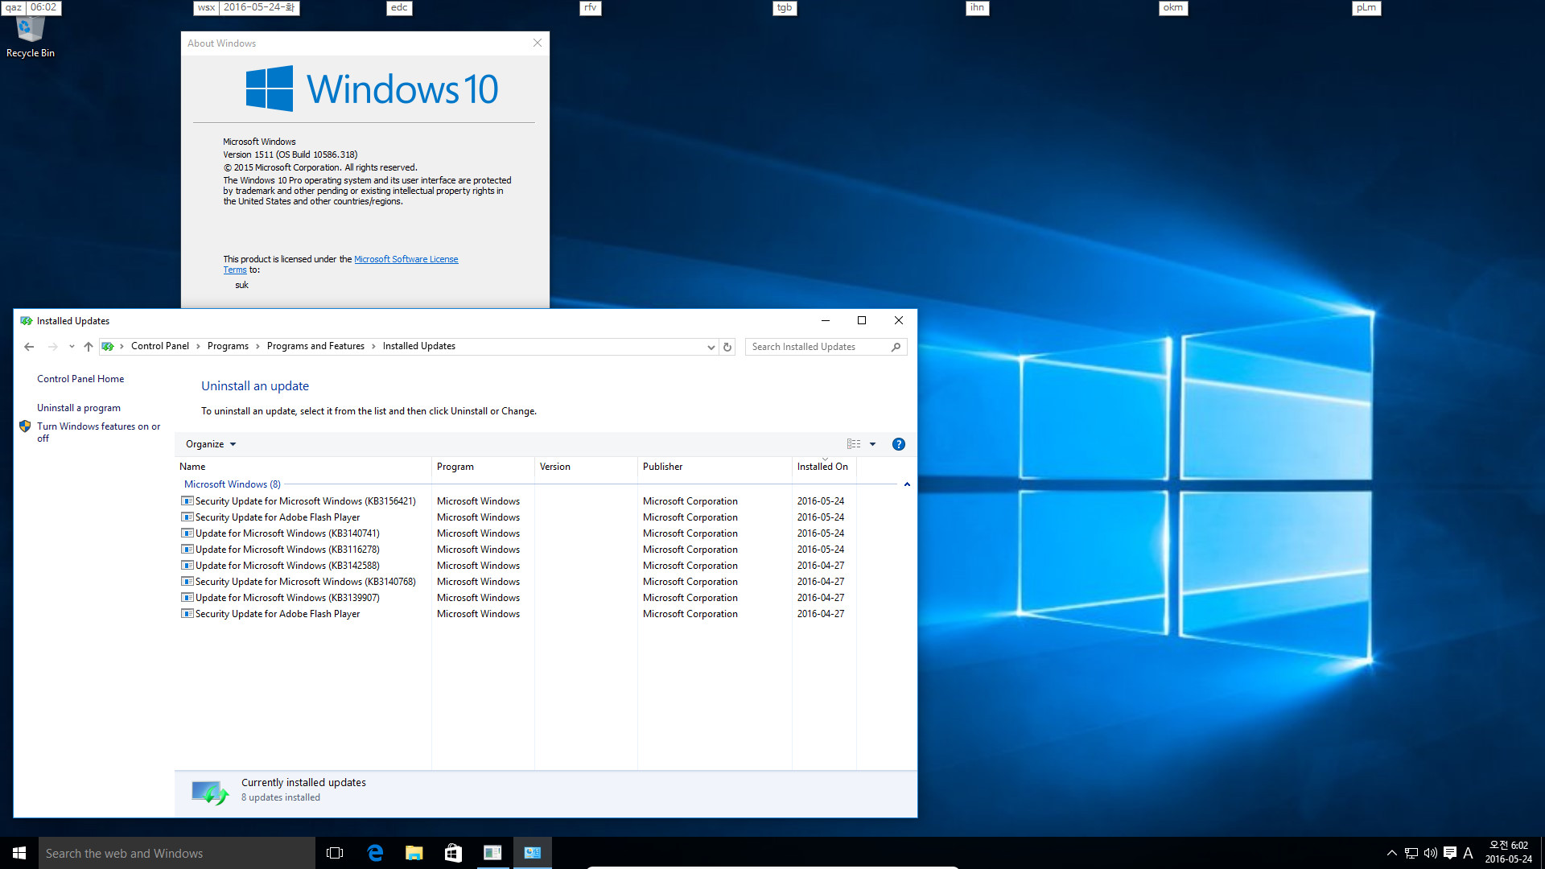Open the Help question mark button
This screenshot has width=1545, height=869.
pyautogui.click(x=899, y=444)
